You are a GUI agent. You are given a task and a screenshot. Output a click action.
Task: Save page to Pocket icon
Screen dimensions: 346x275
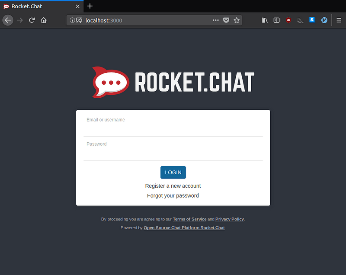coord(226,20)
